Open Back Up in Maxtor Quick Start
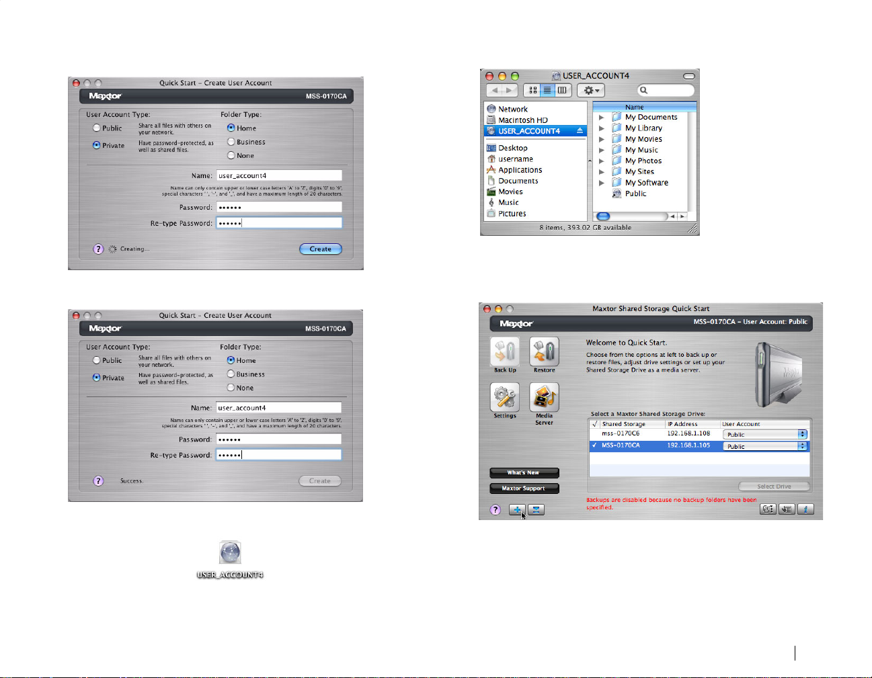Image resolution: width=872 pixels, height=678 pixels. 505,351
